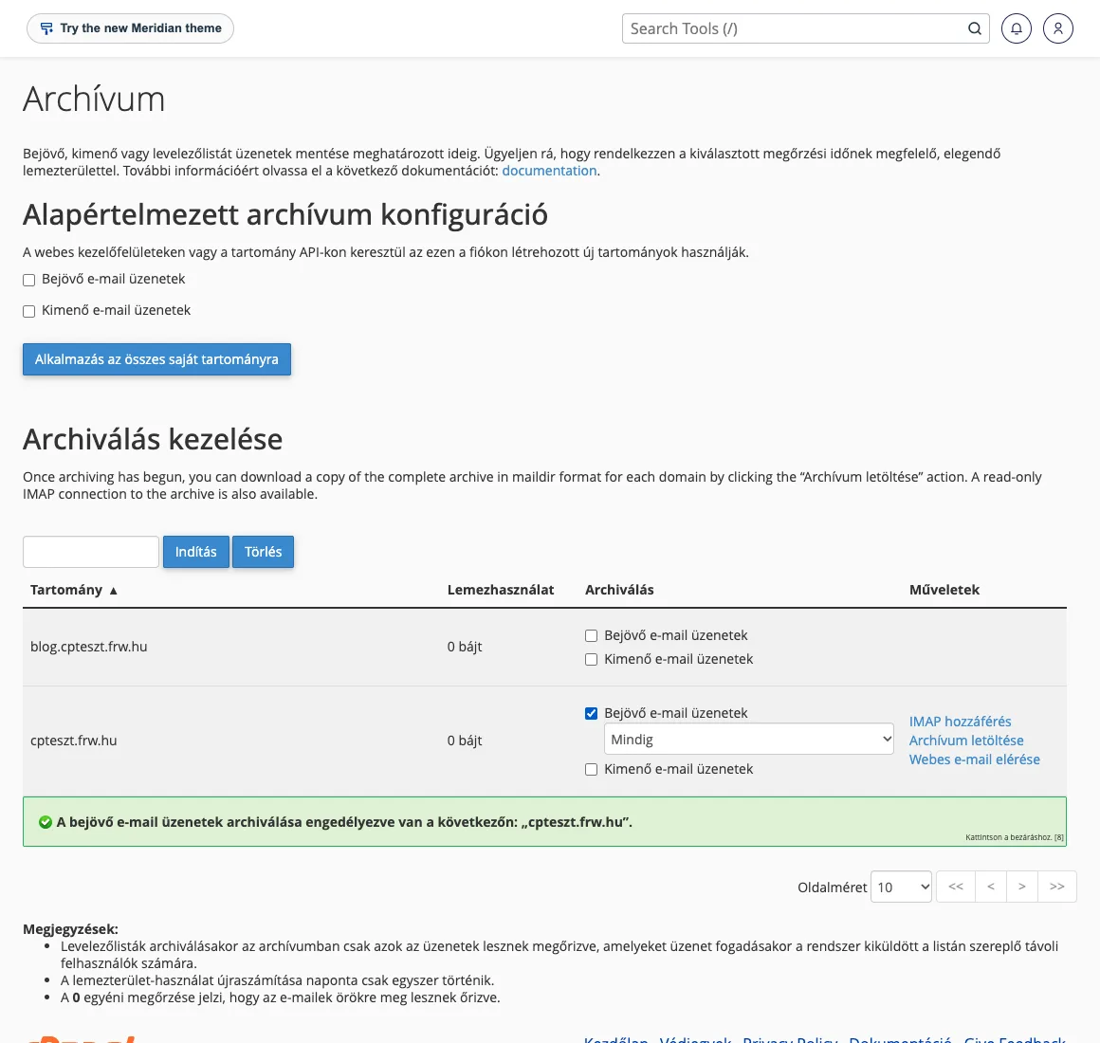This screenshot has height=1043, width=1100.
Task: Click the Lemezhasználat column header
Action: (x=500, y=590)
